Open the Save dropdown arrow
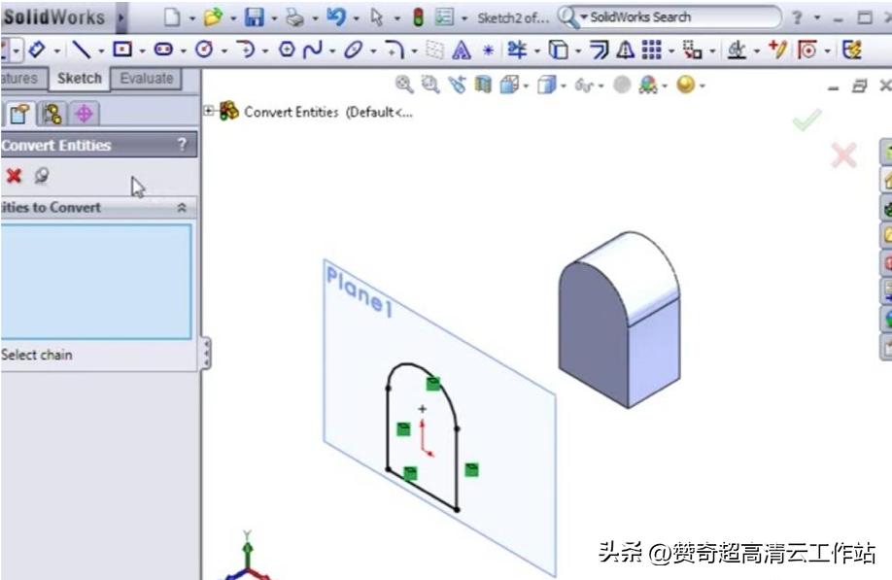892x580 pixels. click(274, 18)
